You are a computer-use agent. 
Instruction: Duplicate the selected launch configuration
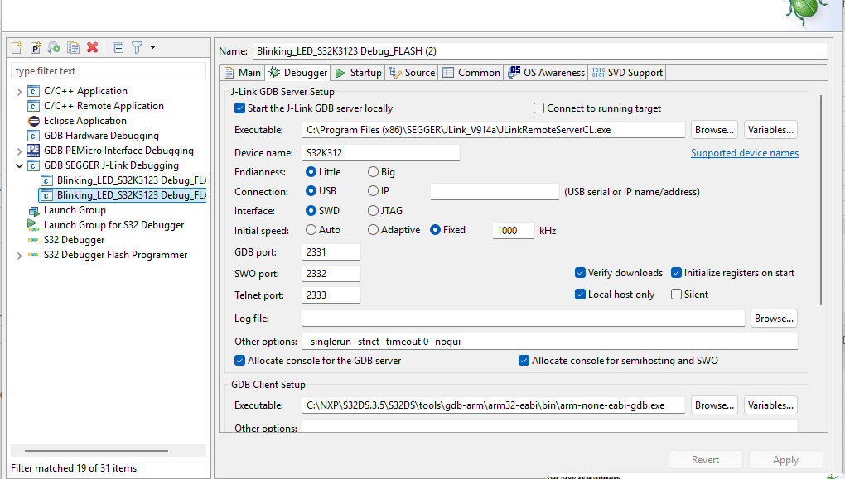pos(73,47)
